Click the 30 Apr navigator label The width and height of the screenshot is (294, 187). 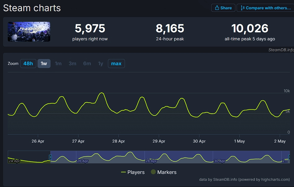tap(220, 161)
